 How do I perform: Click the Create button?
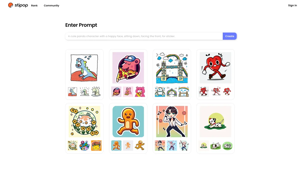[x=230, y=36]
